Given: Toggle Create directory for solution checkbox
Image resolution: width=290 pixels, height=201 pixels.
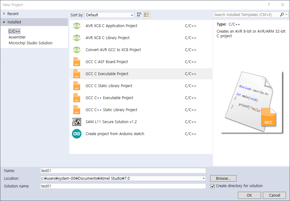Looking at the screenshot, I should (x=213, y=186).
